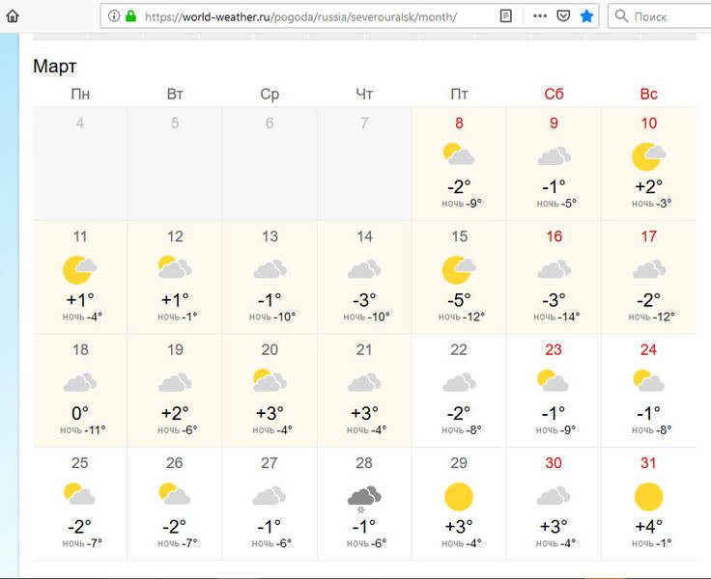711x579 pixels.
Task: Click the sun icon on March 31
Action: click(x=648, y=497)
